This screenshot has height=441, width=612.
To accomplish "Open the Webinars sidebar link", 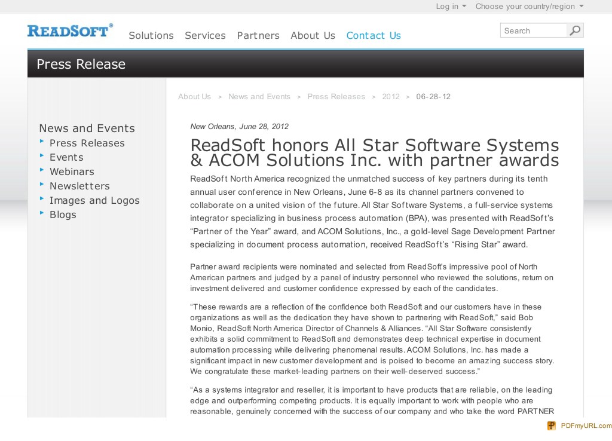I will coord(72,171).
